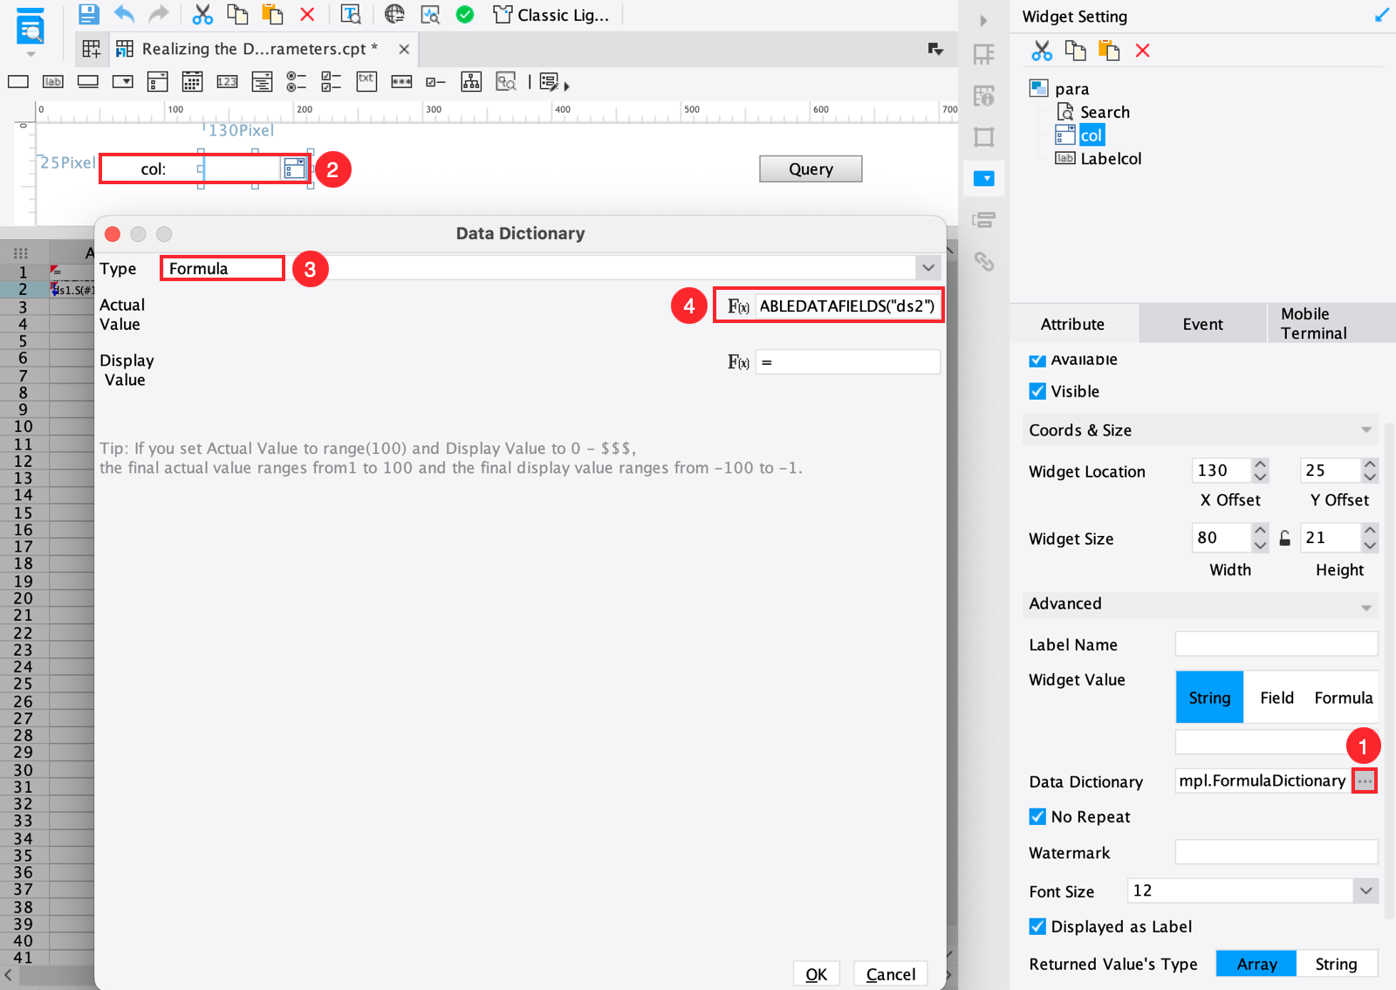
Task: Increase the widget X Offset value
Action: (x=1260, y=464)
